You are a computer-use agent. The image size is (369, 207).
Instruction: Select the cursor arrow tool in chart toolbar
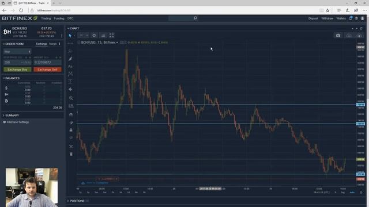[x=70, y=36]
